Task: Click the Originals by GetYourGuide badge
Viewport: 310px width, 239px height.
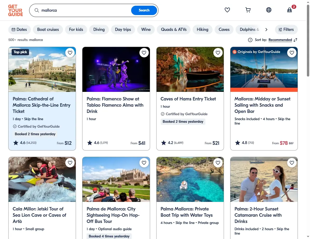Action: [x=256, y=52]
